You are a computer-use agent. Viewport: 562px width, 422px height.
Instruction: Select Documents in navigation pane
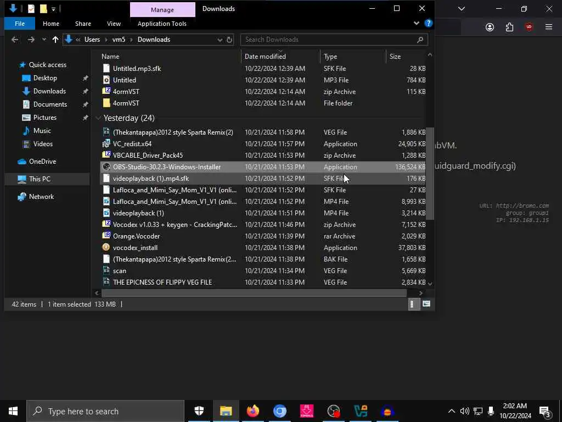coord(50,104)
